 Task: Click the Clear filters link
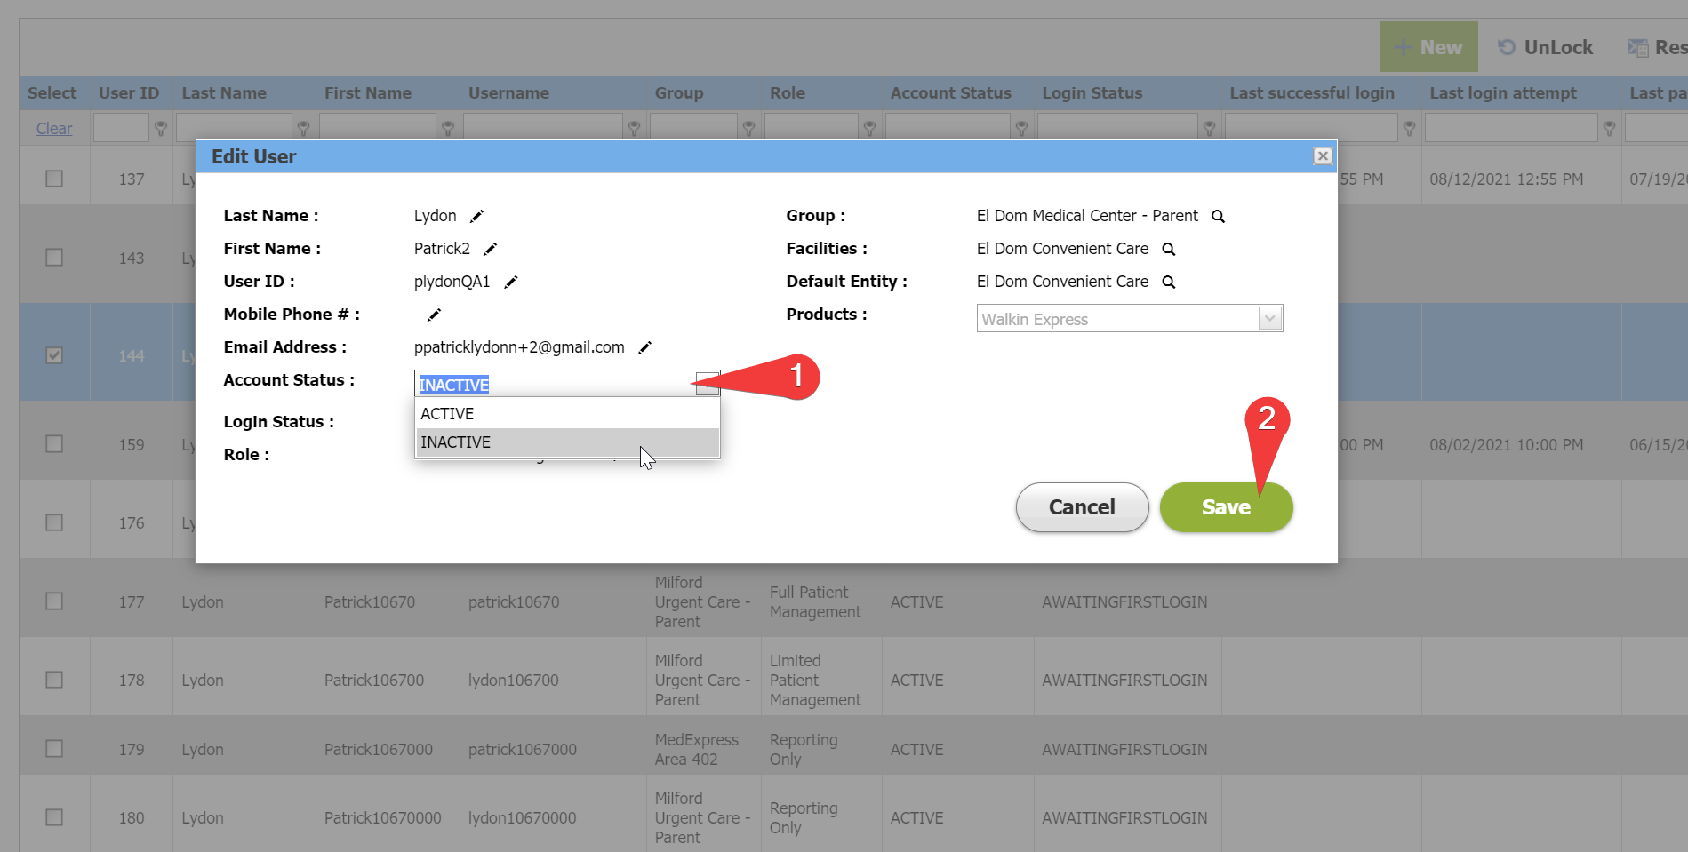(x=54, y=129)
